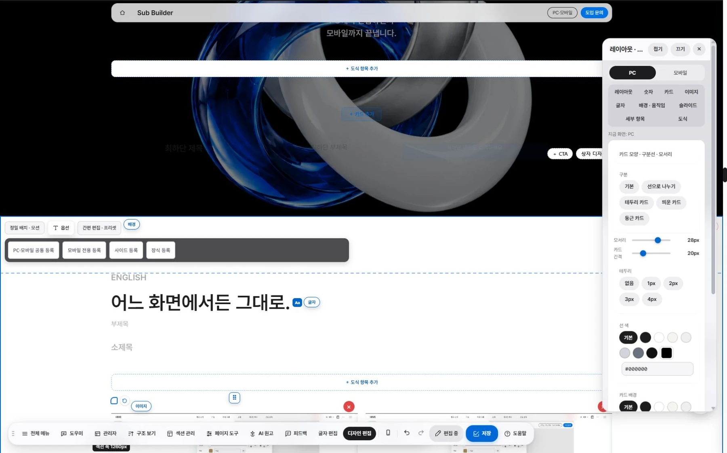
Task: Open 페이지 도구 in the bottom toolbar
Action: 222,433
